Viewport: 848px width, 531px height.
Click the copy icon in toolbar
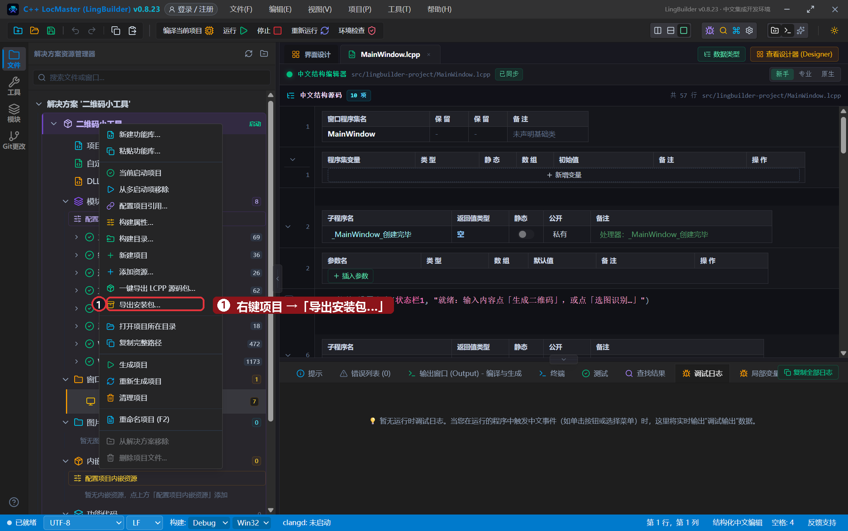coord(116,30)
